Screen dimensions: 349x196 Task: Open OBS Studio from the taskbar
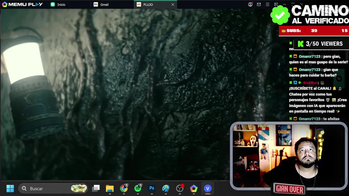180,188
